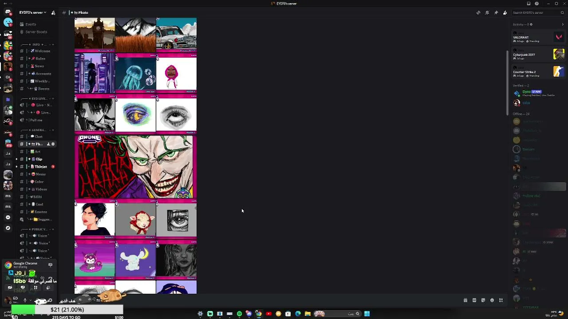Open the Threads icon in channel header
This screenshot has width=568, height=319.
pyautogui.click(x=478, y=12)
